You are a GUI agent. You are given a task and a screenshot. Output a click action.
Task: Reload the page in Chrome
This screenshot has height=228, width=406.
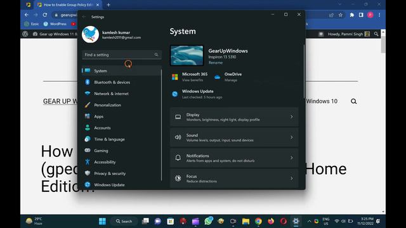pyautogui.click(x=45, y=15)
